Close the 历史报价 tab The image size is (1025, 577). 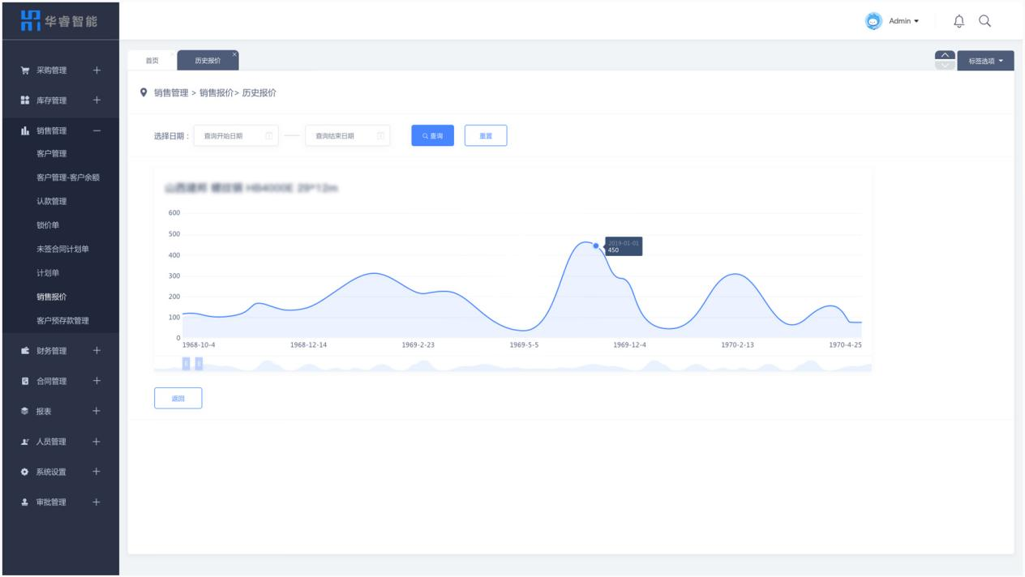point(234,54)
